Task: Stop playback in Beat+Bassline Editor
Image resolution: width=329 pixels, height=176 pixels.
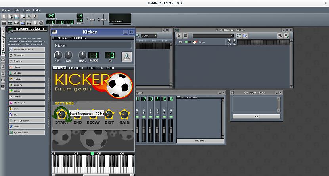Action: click(x=185, y=36)
